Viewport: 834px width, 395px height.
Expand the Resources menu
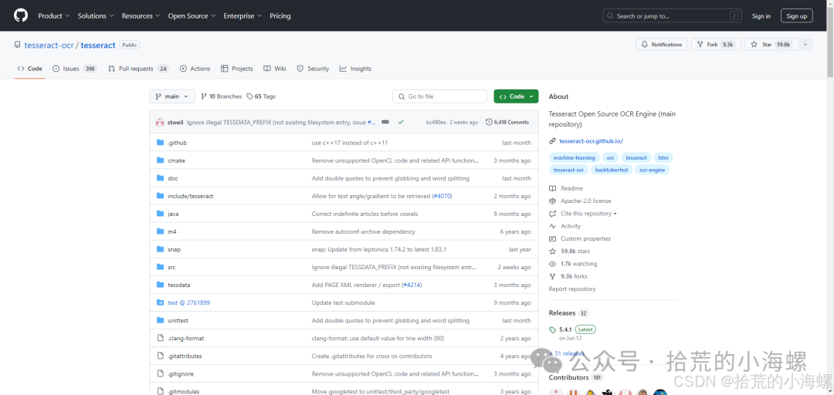140,16
